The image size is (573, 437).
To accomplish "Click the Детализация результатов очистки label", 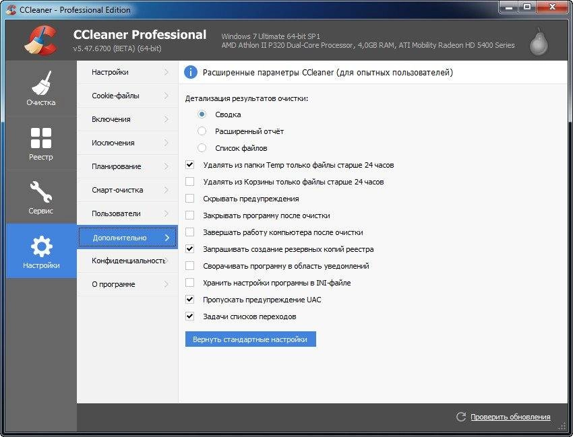I will tap(247, 98).
